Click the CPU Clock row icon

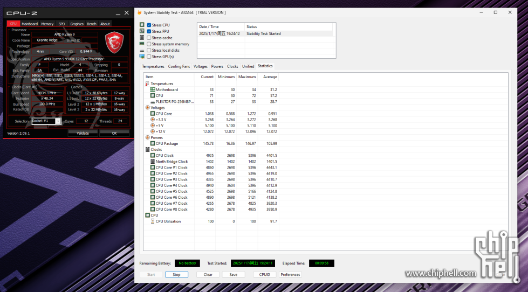click(153, 155)
